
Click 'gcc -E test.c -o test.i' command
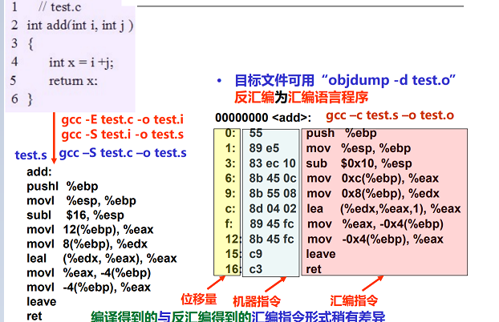123,120
